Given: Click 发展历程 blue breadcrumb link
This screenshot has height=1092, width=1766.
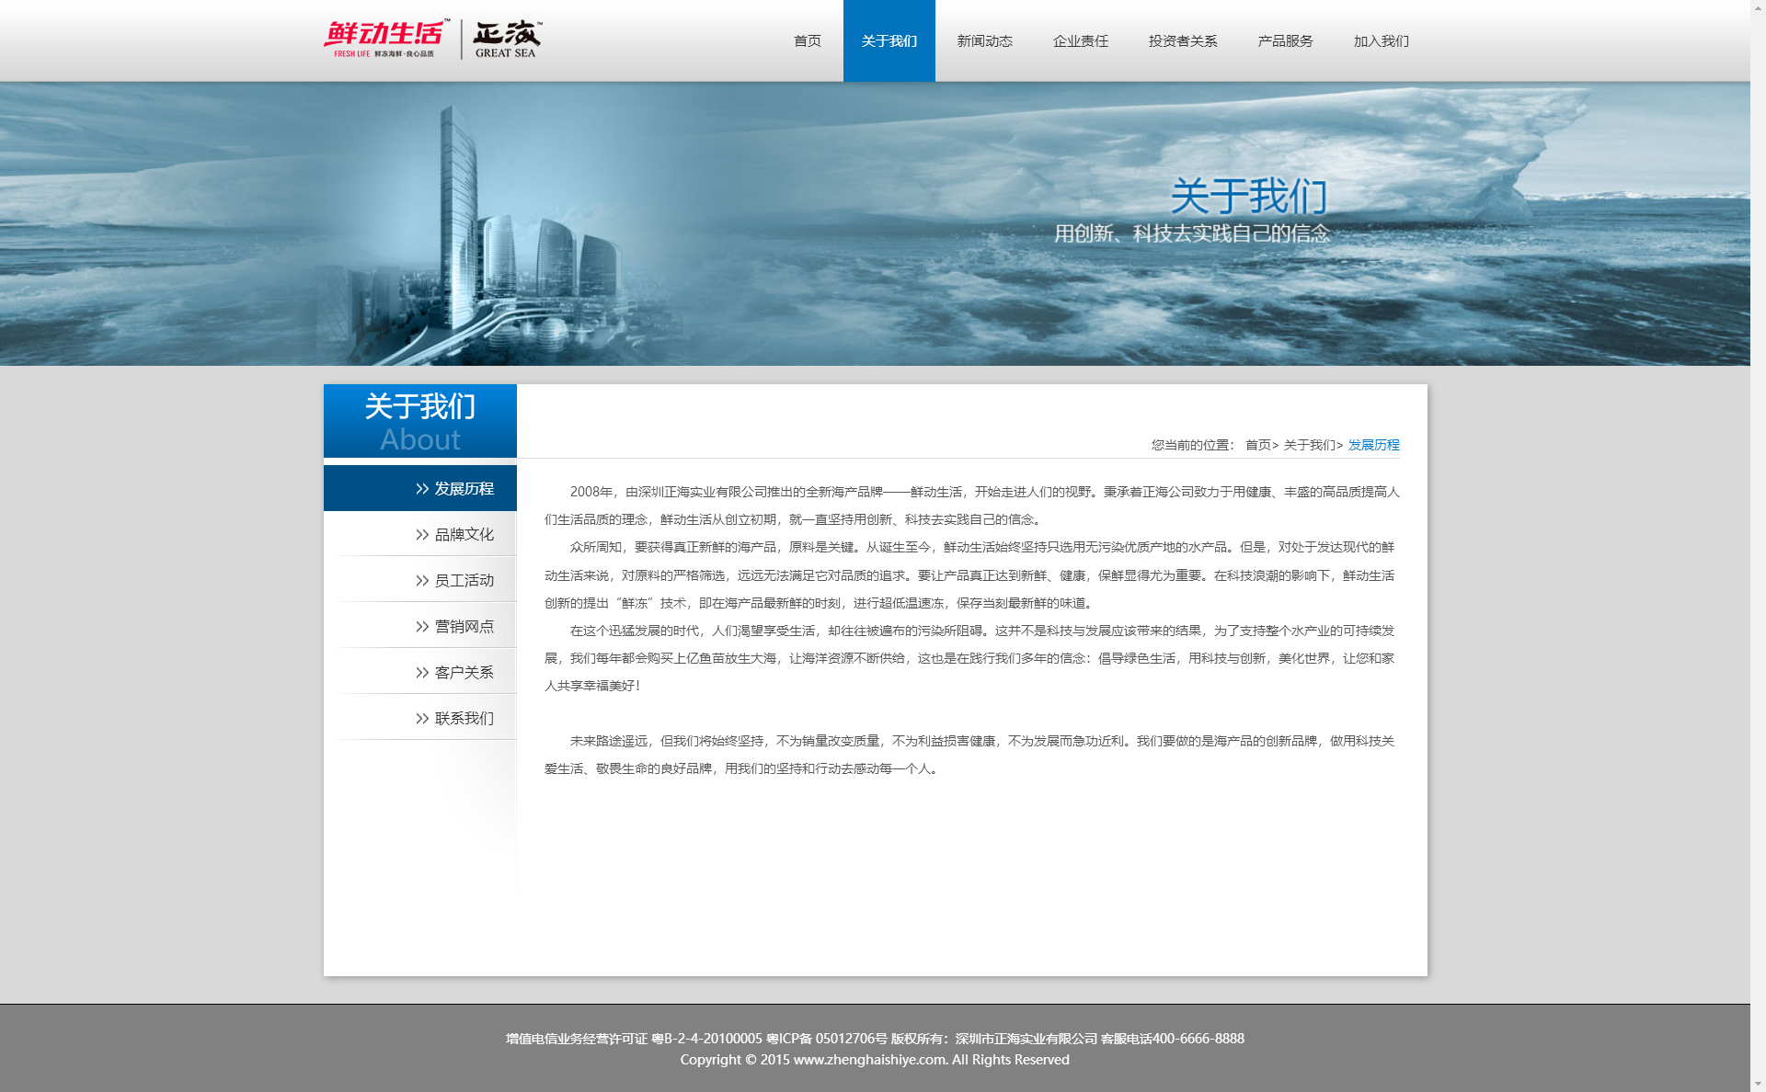Looking at the screenshot, I should 1373,445.
